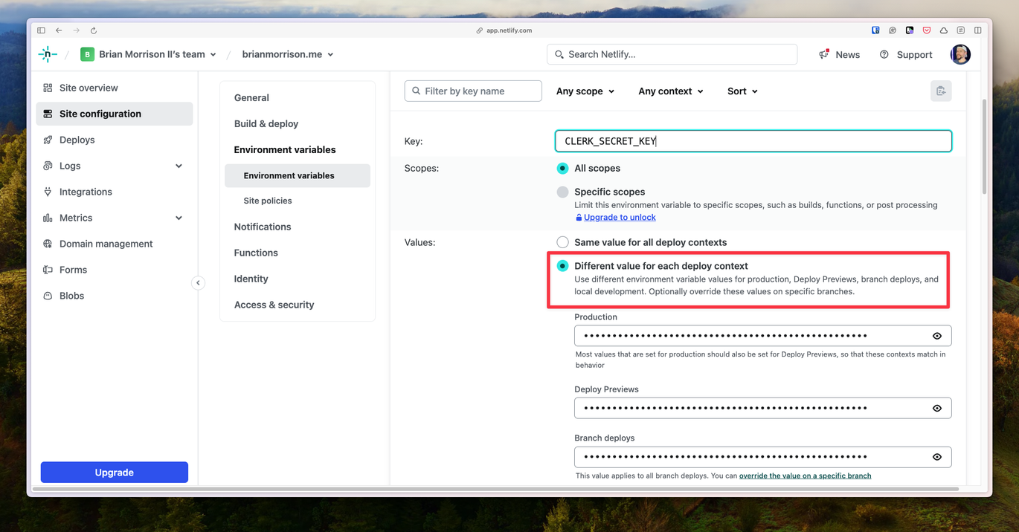Click the cloud icon in browser toolbar
The width and height of the screenshot is (1019, 532).
[x=944, y=30]
